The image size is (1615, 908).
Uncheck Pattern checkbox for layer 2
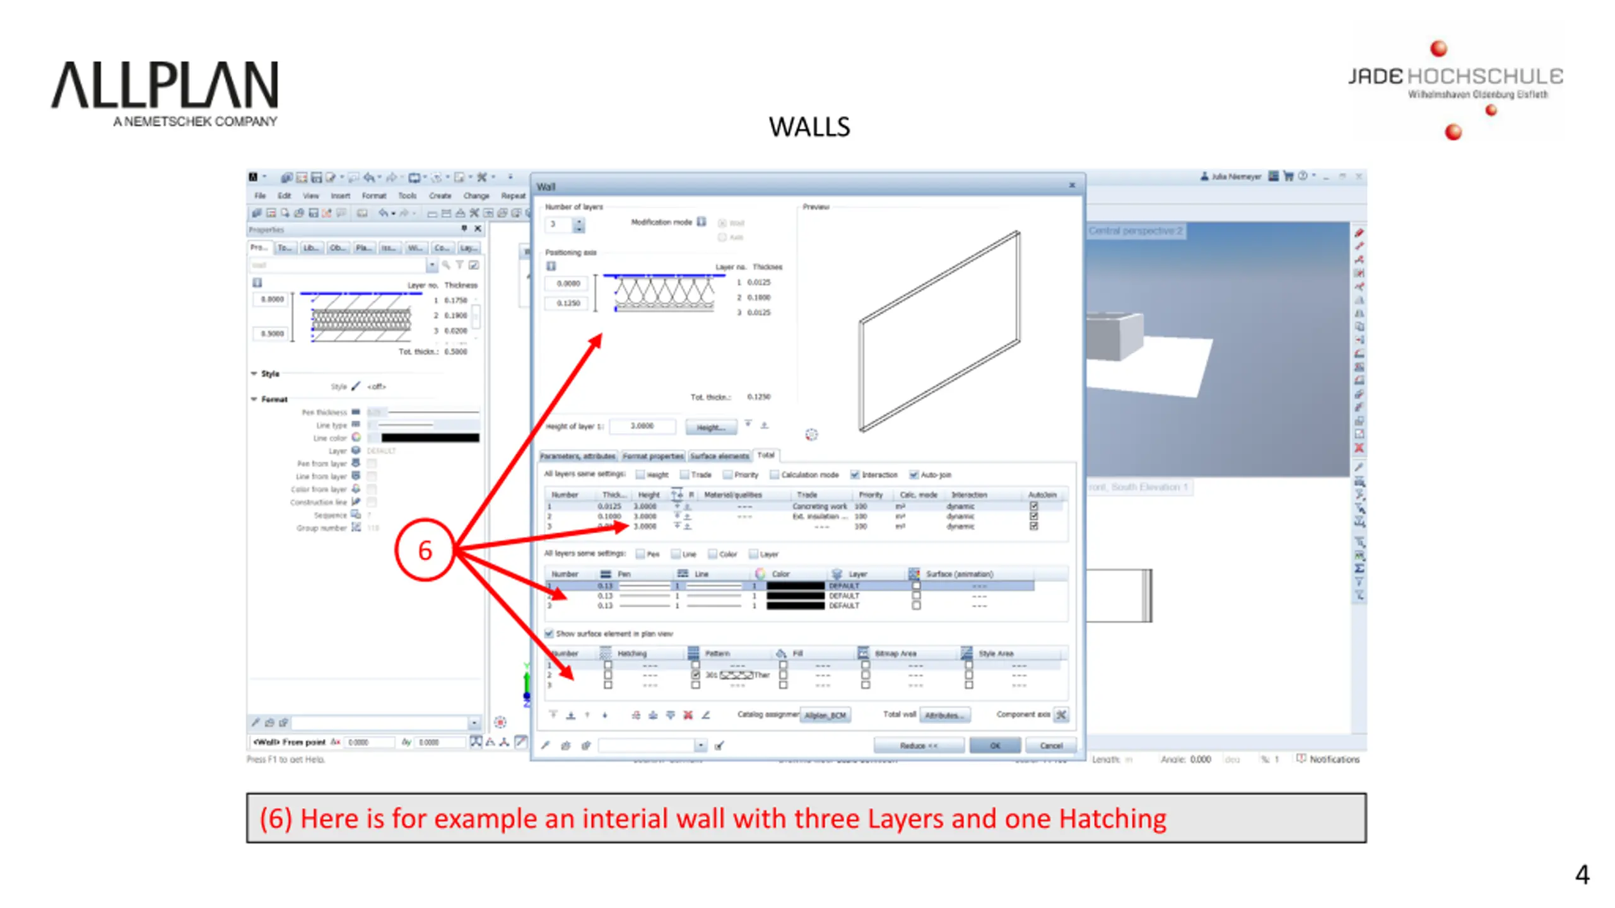695,675
